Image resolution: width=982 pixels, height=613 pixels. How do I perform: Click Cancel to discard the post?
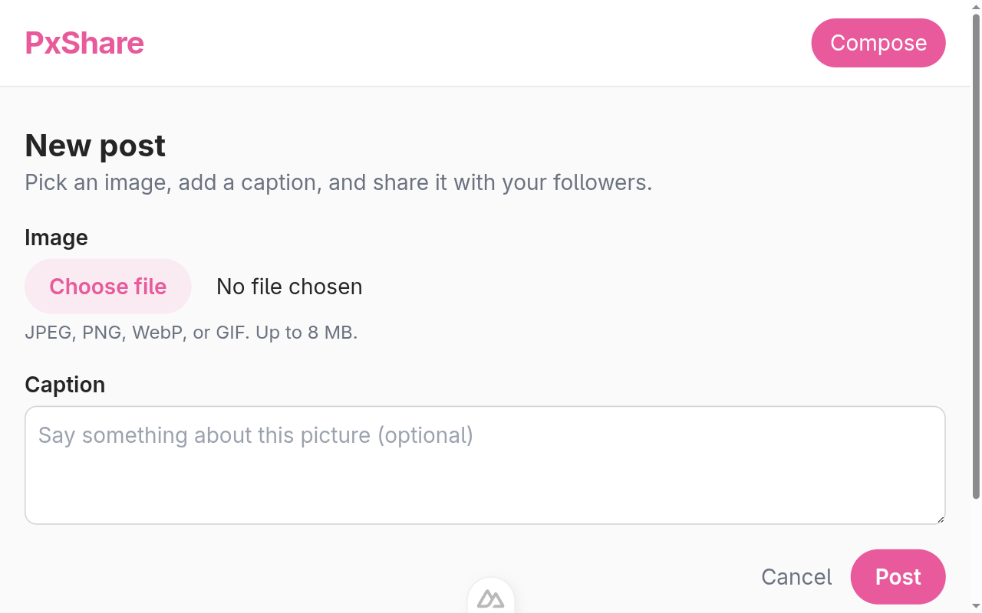796,577
